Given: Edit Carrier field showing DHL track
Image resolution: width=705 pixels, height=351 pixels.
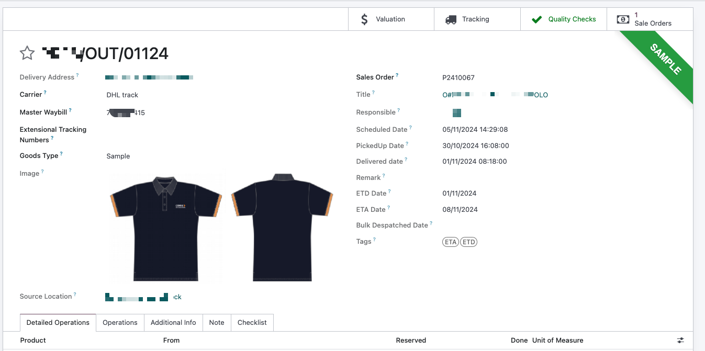Looking at the screenshot, I should pos(220,95).
